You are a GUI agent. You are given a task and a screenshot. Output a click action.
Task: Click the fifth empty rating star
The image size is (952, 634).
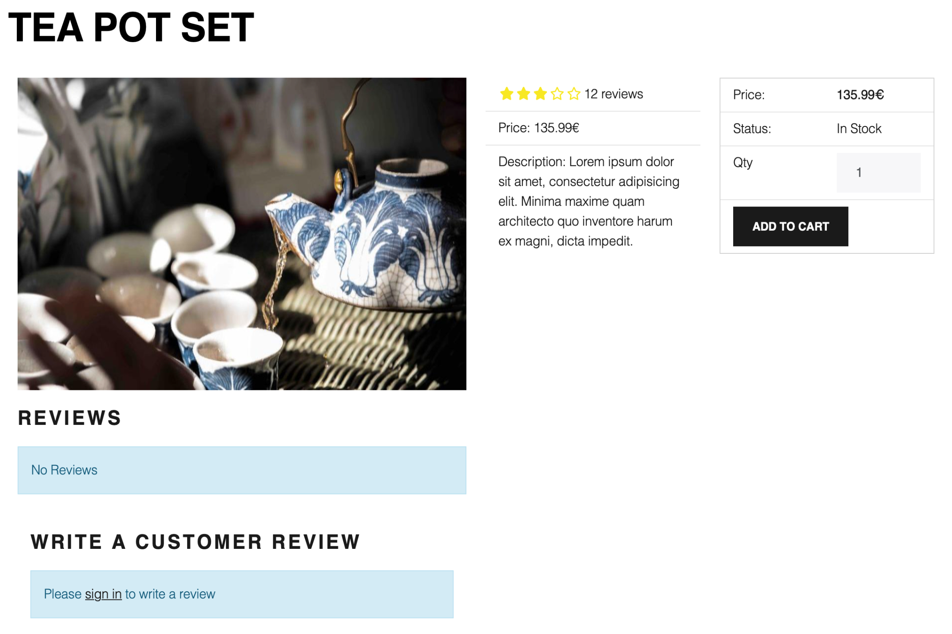click(x=574, y=94)
